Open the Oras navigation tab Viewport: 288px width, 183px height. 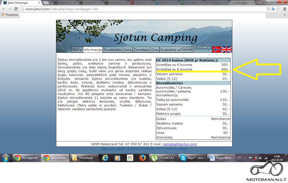tap(155, 50)
